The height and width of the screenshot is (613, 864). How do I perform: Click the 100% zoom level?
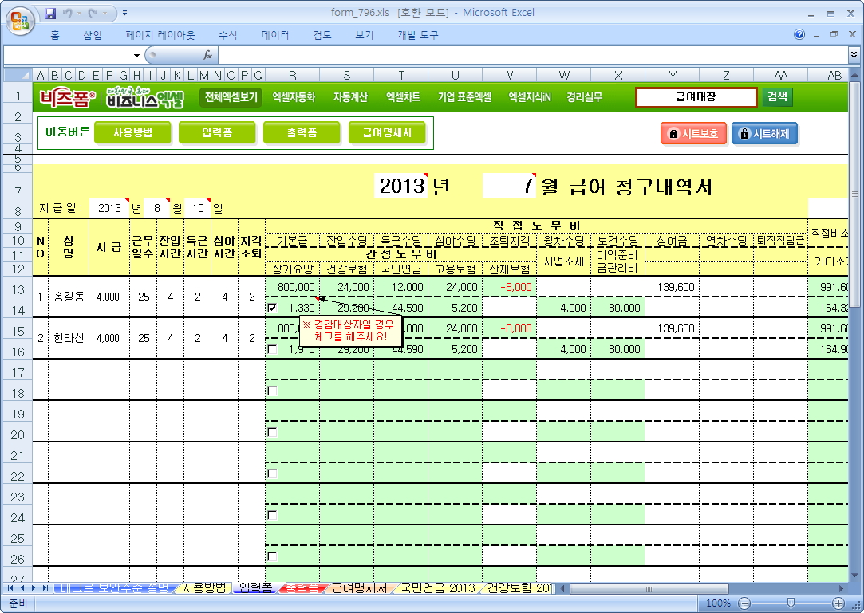718,603
